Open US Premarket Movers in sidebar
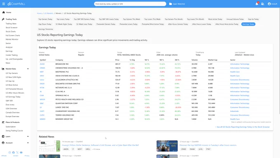280x158 pixels. [14, 89]
